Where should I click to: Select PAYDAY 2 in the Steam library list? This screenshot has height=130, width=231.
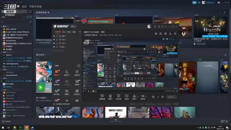(9, 87)
